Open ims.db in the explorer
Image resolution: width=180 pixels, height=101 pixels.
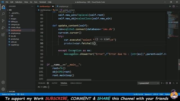13,36
